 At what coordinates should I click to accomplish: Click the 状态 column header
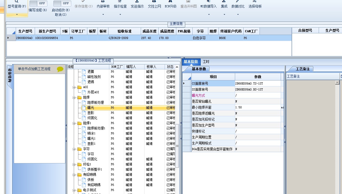click(x=170, y=67)
